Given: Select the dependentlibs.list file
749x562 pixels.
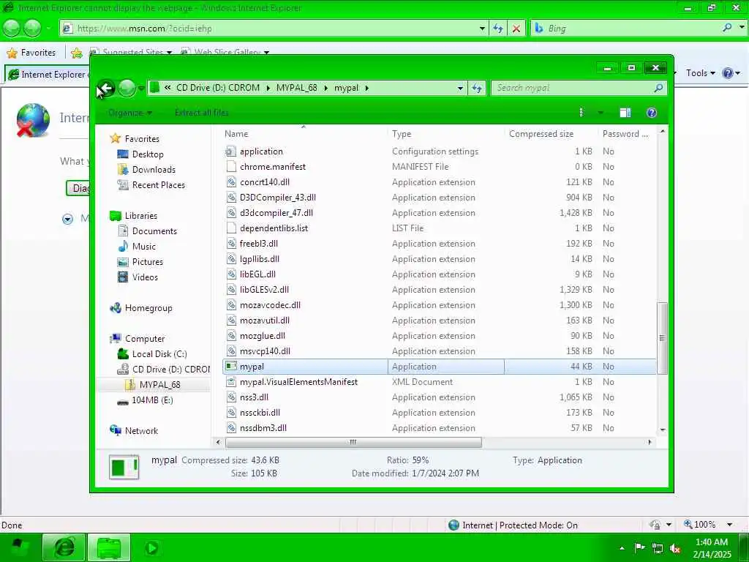Looking at the screenshot, I should 274,228.
